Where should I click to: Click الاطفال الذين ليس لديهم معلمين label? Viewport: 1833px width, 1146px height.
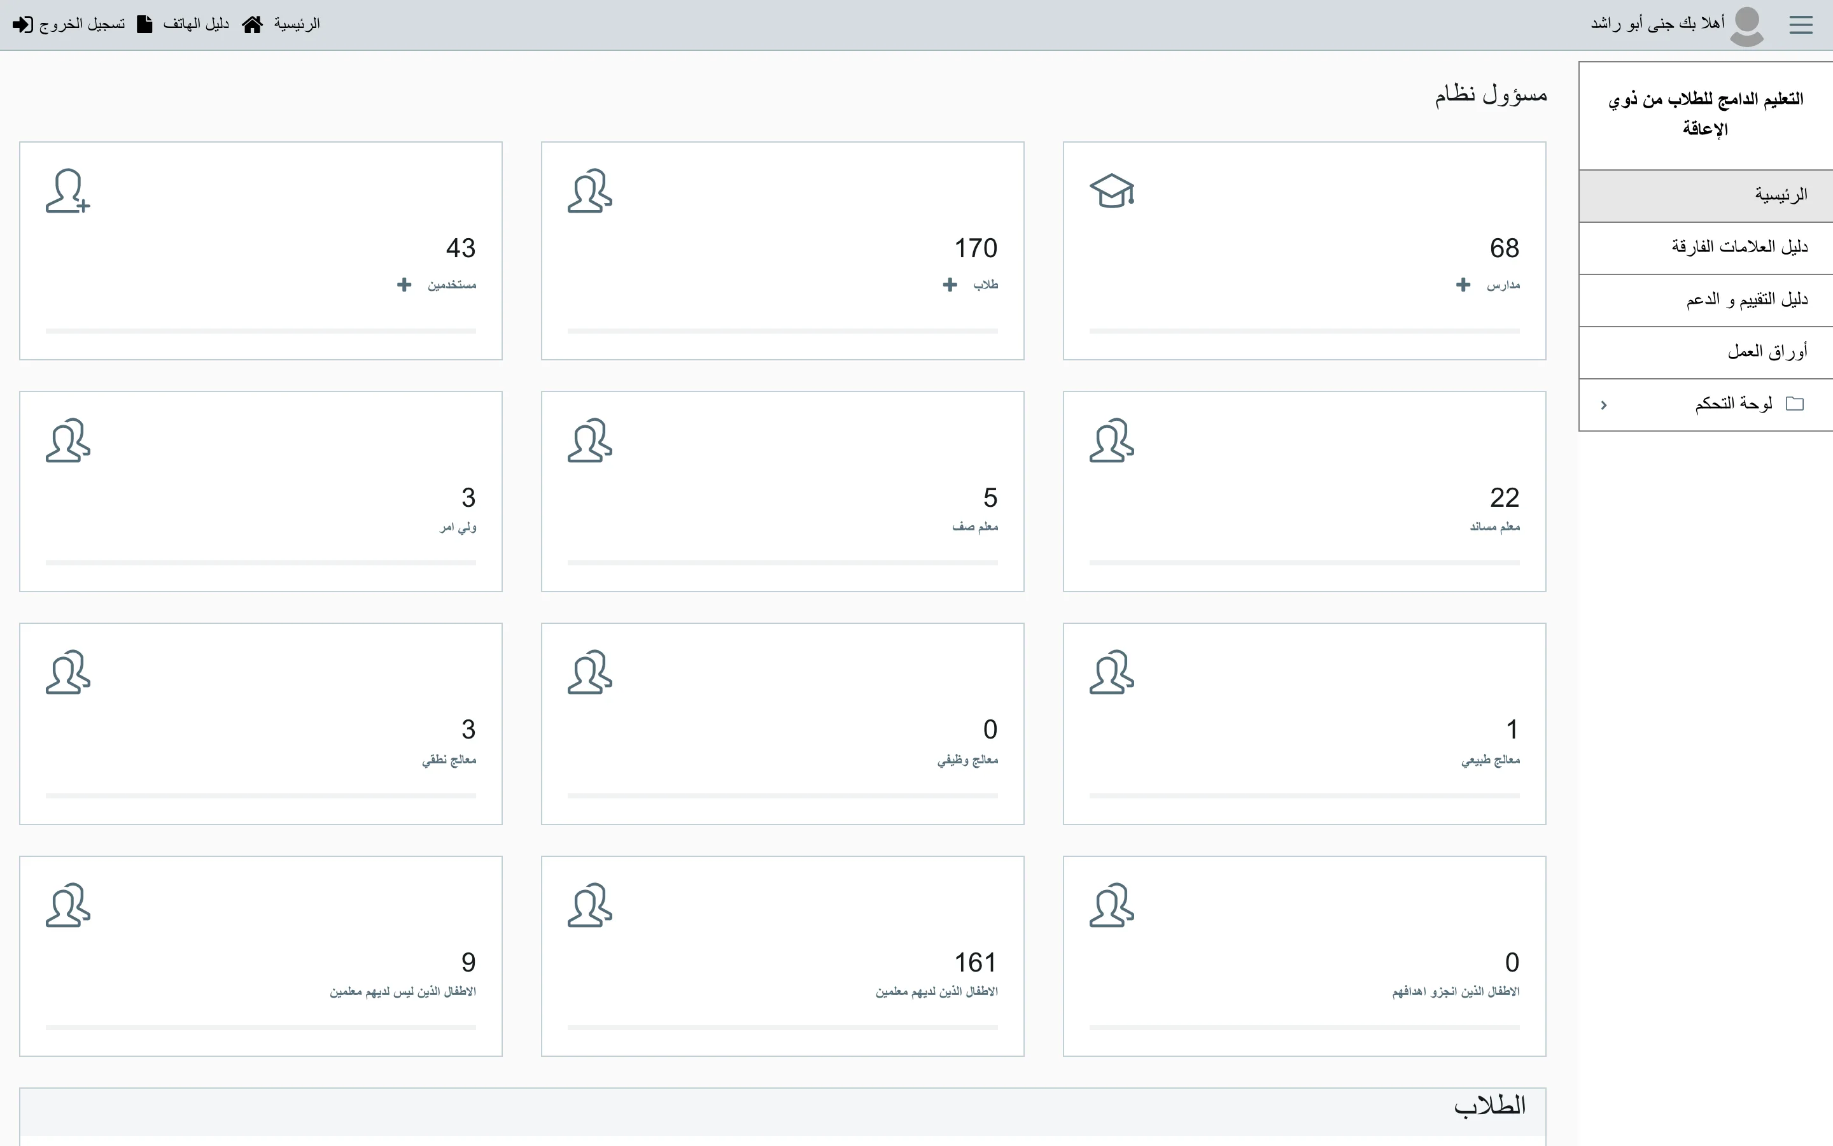(x=403, y=991)
